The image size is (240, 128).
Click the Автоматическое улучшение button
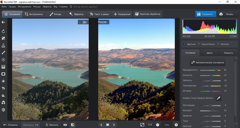(x=208, y=62)
